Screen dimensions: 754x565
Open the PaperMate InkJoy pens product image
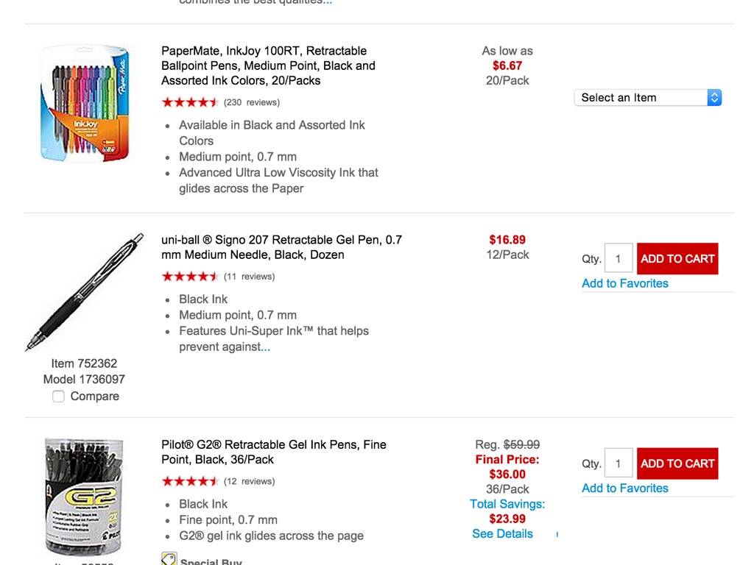pos(85,103)
